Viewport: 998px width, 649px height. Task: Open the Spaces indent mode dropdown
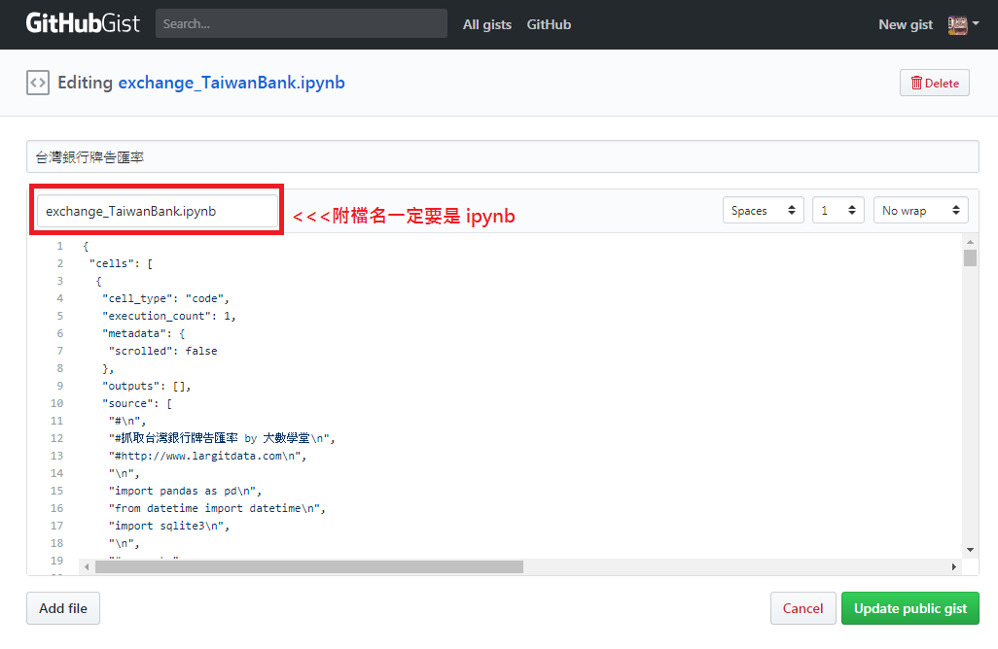[764, 210]
